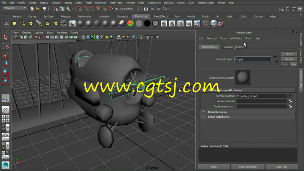This screenshot has width=304, height=171.
Task: Click the Hide button
Action: click(x=293, y=64)
